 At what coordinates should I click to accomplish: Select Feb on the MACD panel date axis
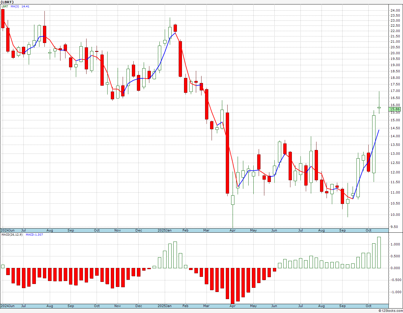185,306
